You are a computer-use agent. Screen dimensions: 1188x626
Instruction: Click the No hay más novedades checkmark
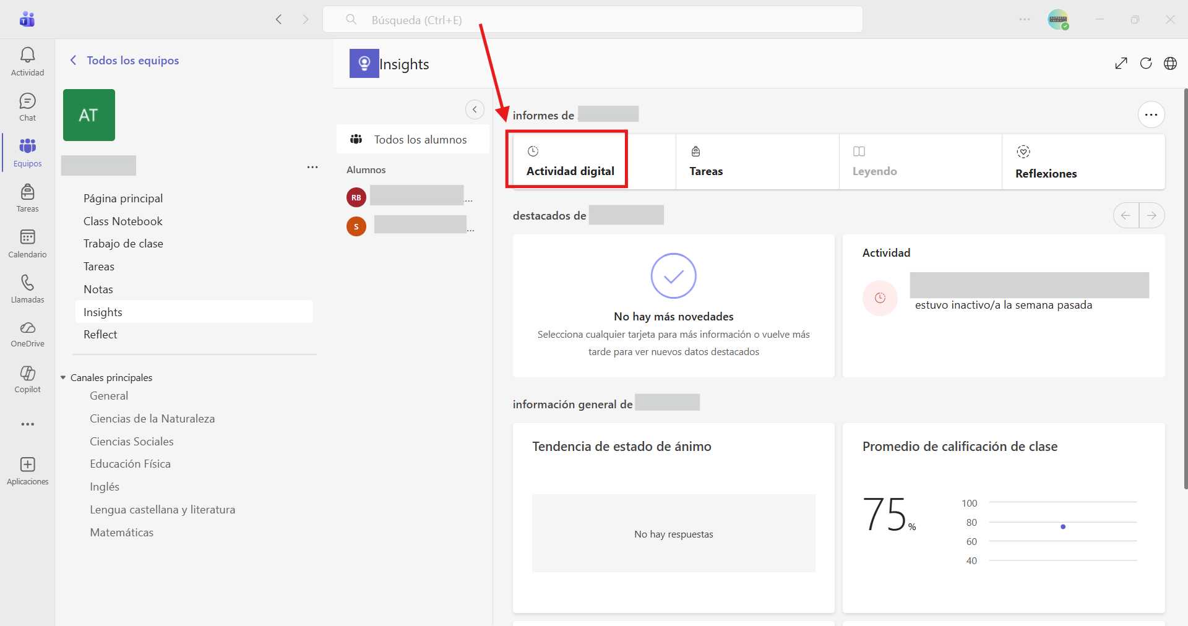tap(673, 276)
